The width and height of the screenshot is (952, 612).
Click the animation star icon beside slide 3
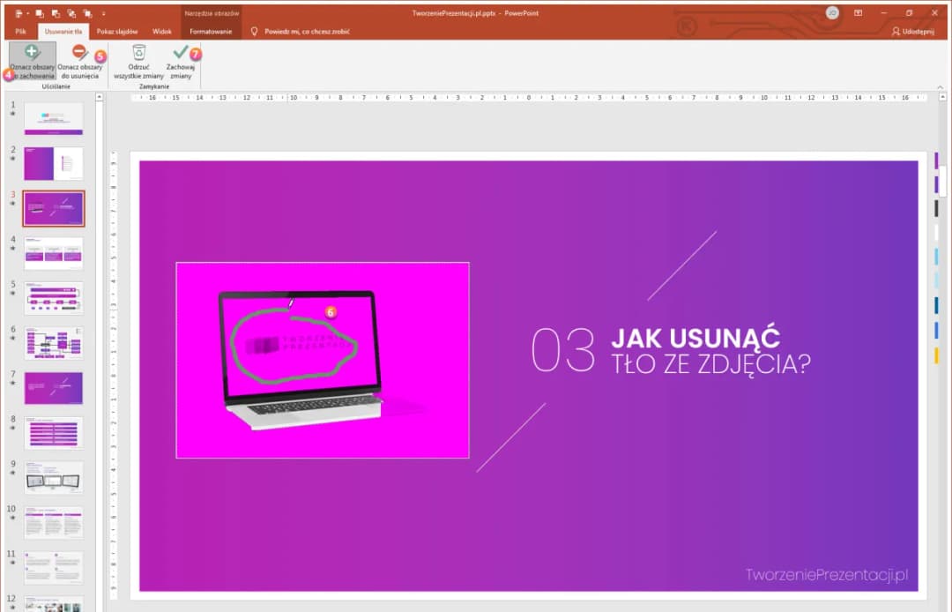[x=12, y=203]
